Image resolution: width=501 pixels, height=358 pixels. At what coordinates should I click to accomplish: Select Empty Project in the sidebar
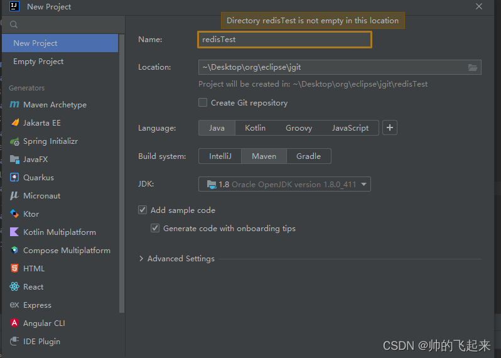[60, 62]
